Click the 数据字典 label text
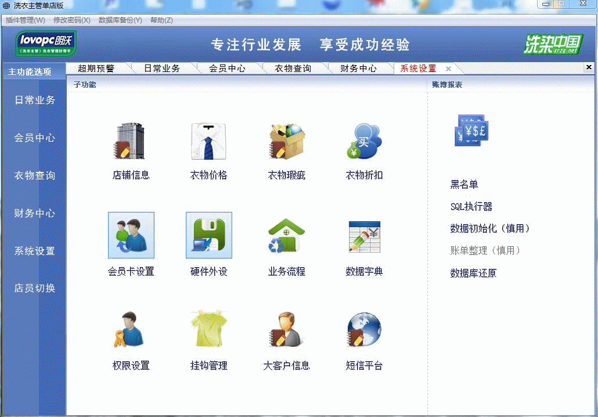 pos(364,271)
